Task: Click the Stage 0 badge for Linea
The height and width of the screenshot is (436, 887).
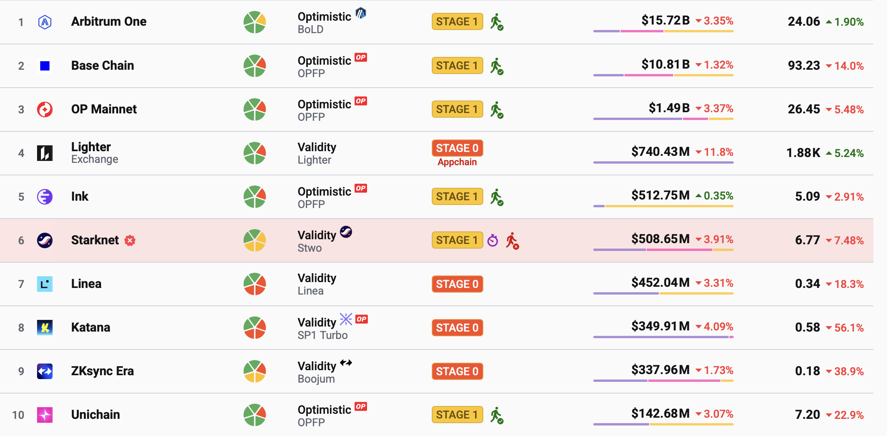Action: (457, 284)
